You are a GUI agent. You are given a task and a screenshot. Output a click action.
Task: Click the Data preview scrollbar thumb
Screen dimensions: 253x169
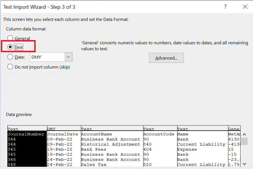point(244,141)
